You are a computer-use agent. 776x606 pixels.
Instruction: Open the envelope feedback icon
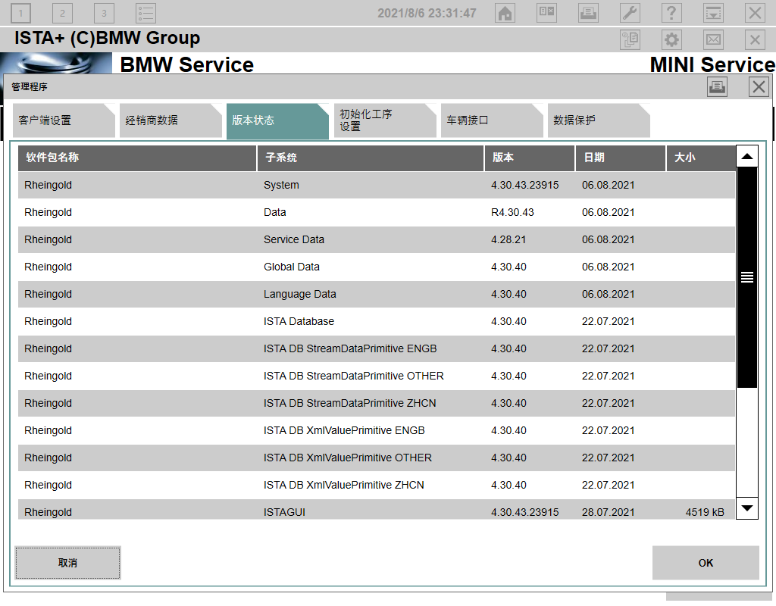713,39
